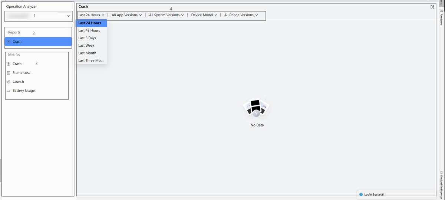Viewport: 445px width, 200px height.
Task: Choose the Last Three Months option
Action: pyautogui.click(x=91, y=60)
